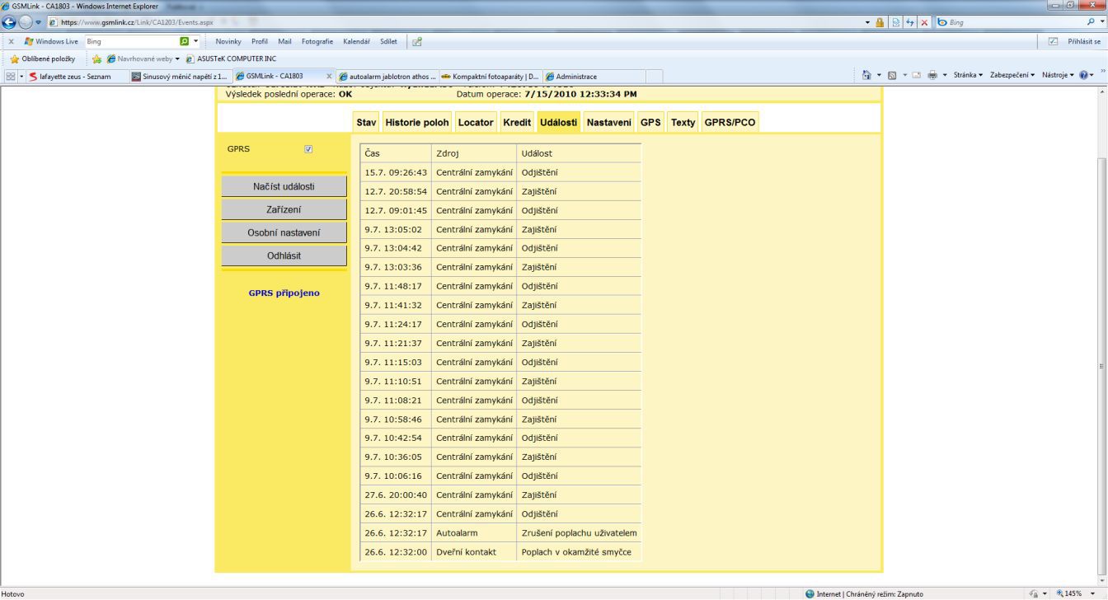Click the RSS feeds icon in command bar
1108x600 pixels.
892,76
